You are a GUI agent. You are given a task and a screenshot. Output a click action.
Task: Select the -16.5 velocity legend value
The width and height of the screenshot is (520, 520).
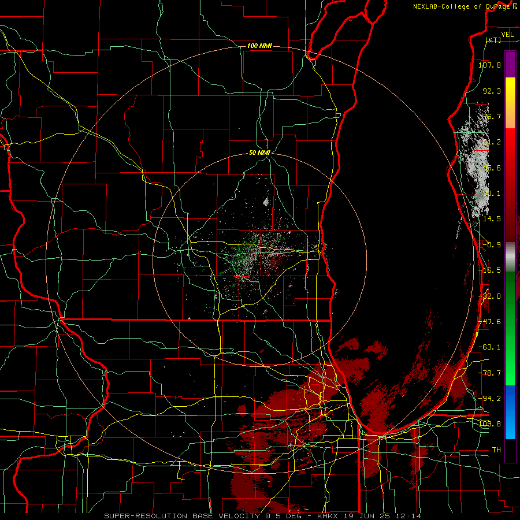489,270
